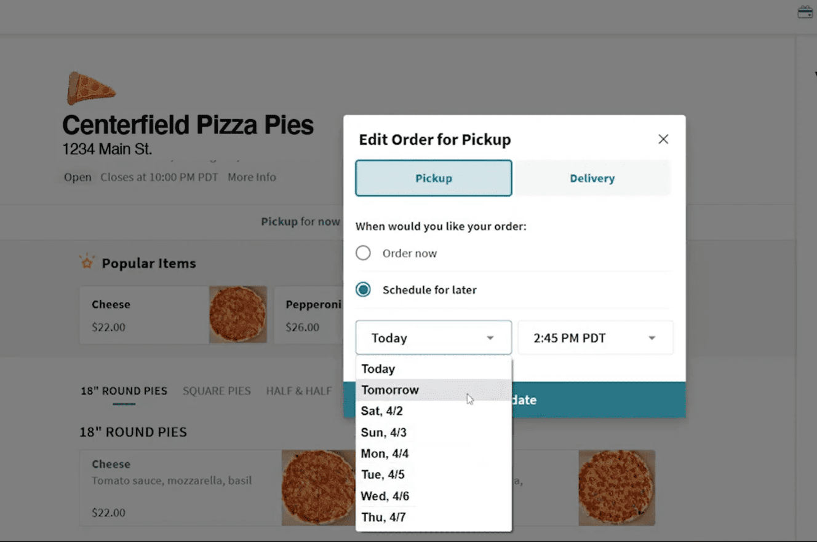Image resolution: width=817 pixels, height=542 pixels.
Task: Open the More Info link
Action: coord(252,177)
